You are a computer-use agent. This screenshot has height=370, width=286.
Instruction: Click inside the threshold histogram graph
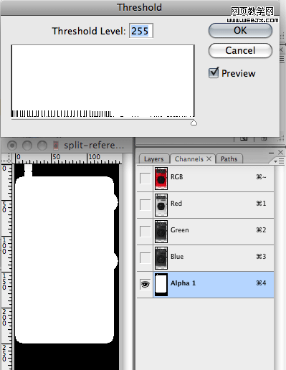tap(103, 81)
